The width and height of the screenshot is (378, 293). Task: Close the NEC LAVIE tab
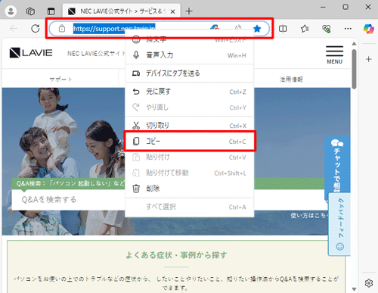(172, 11)
